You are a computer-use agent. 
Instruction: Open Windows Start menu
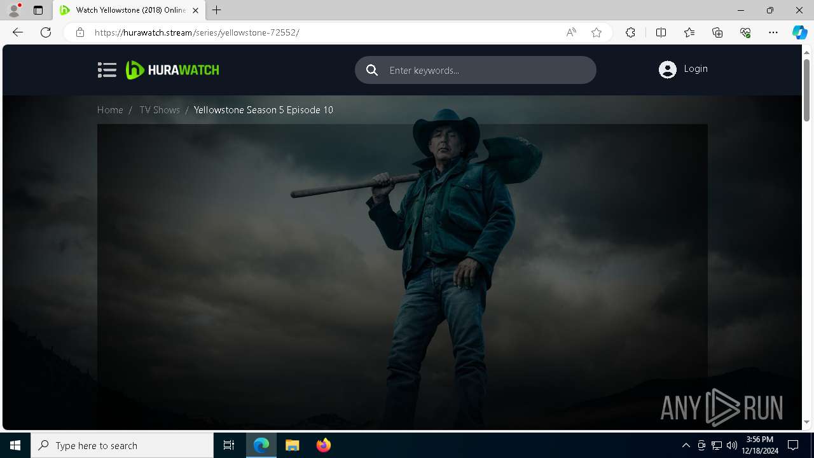tap(15, 445)
